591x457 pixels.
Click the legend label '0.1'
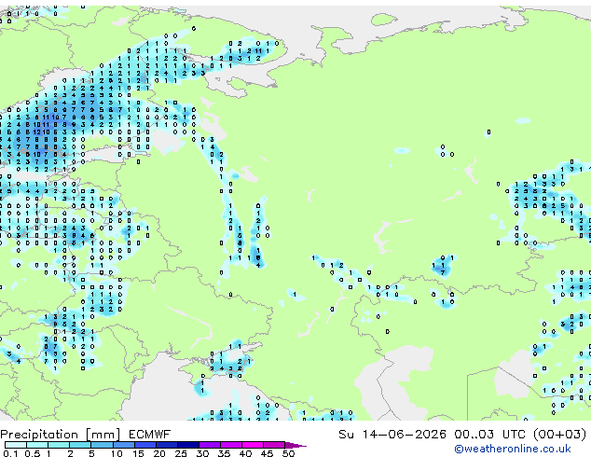(x=10, y=453)
